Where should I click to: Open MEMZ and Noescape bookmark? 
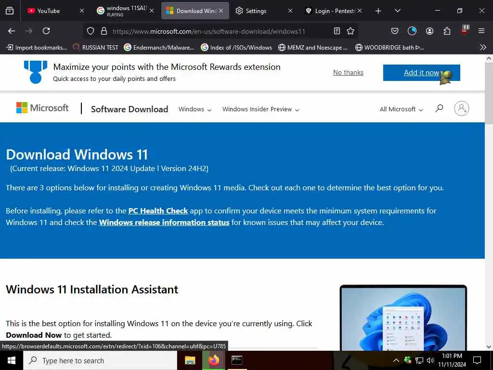(x=313, y=48)
